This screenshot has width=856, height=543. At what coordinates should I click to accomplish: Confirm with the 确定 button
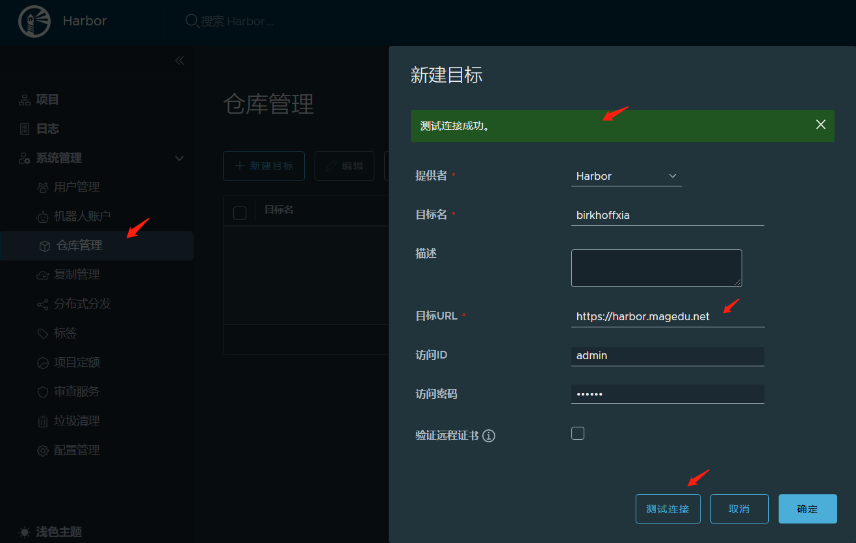pyautogui.click(x=808, y=509)
